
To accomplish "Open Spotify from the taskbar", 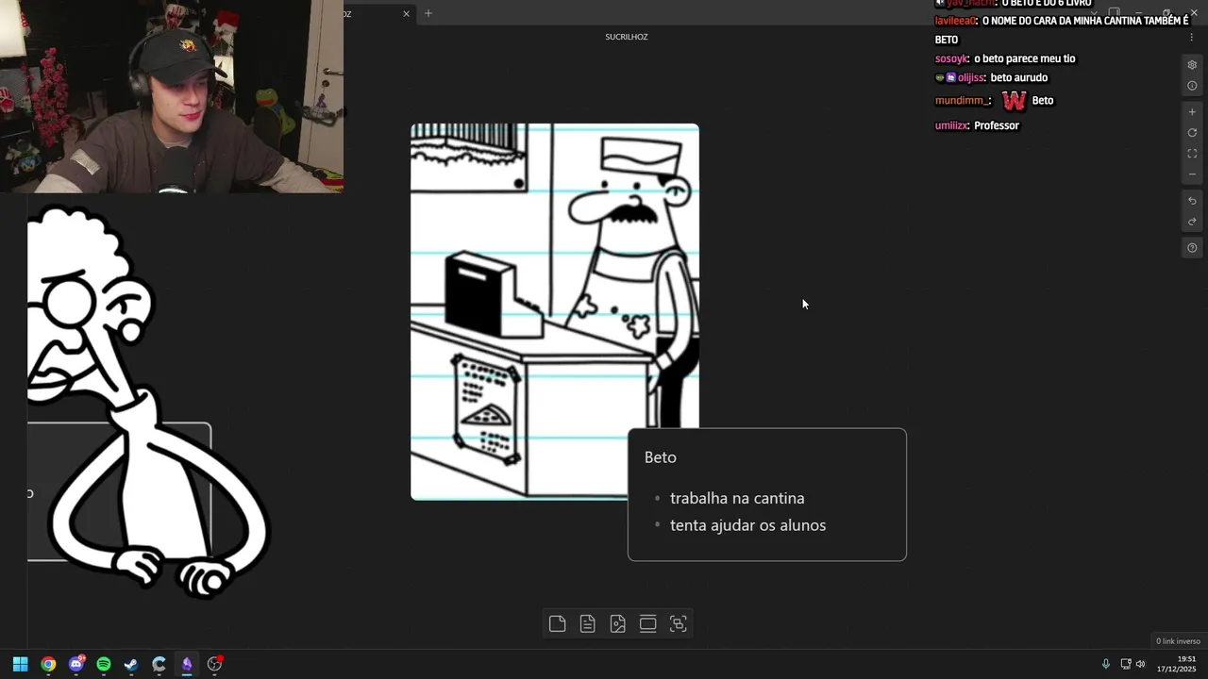I will tap(104, 664).
